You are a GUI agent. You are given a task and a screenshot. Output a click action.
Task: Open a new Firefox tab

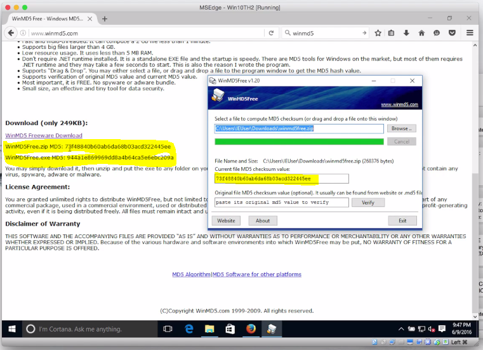(105, 19)
